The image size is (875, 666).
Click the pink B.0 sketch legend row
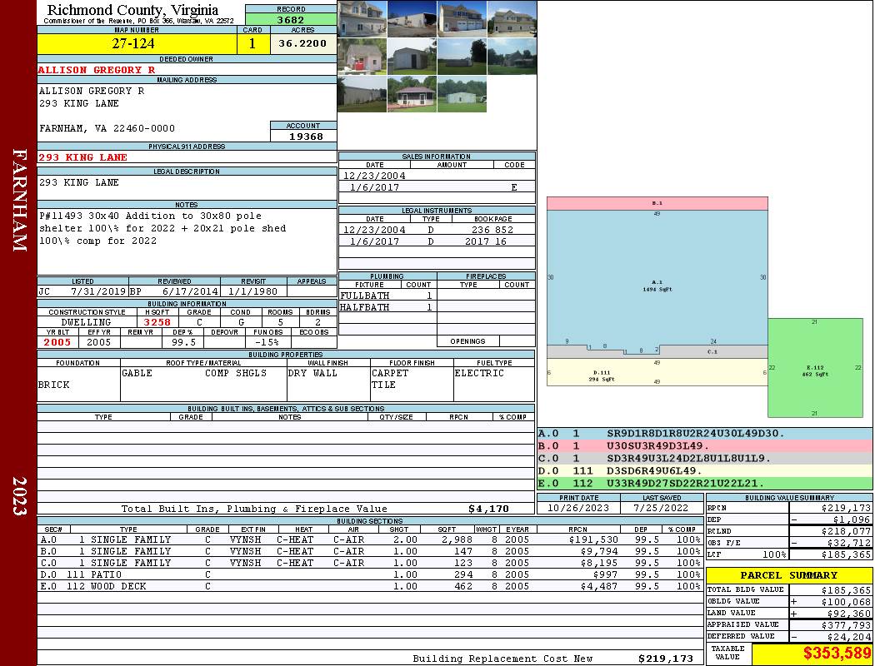click(x=704, y=446)
